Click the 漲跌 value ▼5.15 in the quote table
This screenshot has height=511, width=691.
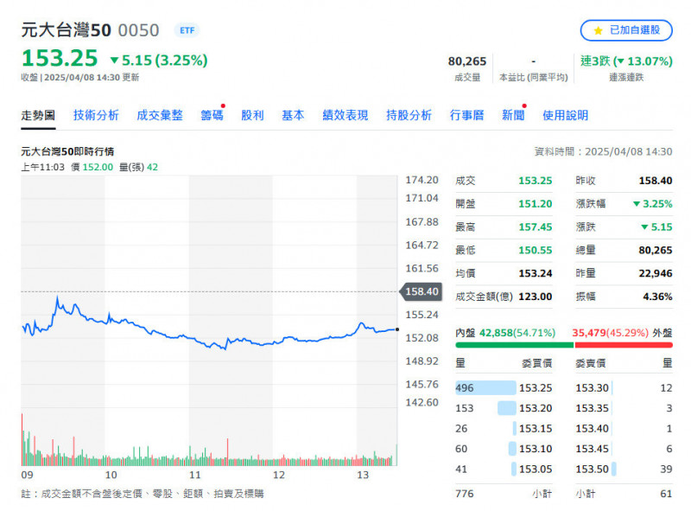(x=656, y=227)
